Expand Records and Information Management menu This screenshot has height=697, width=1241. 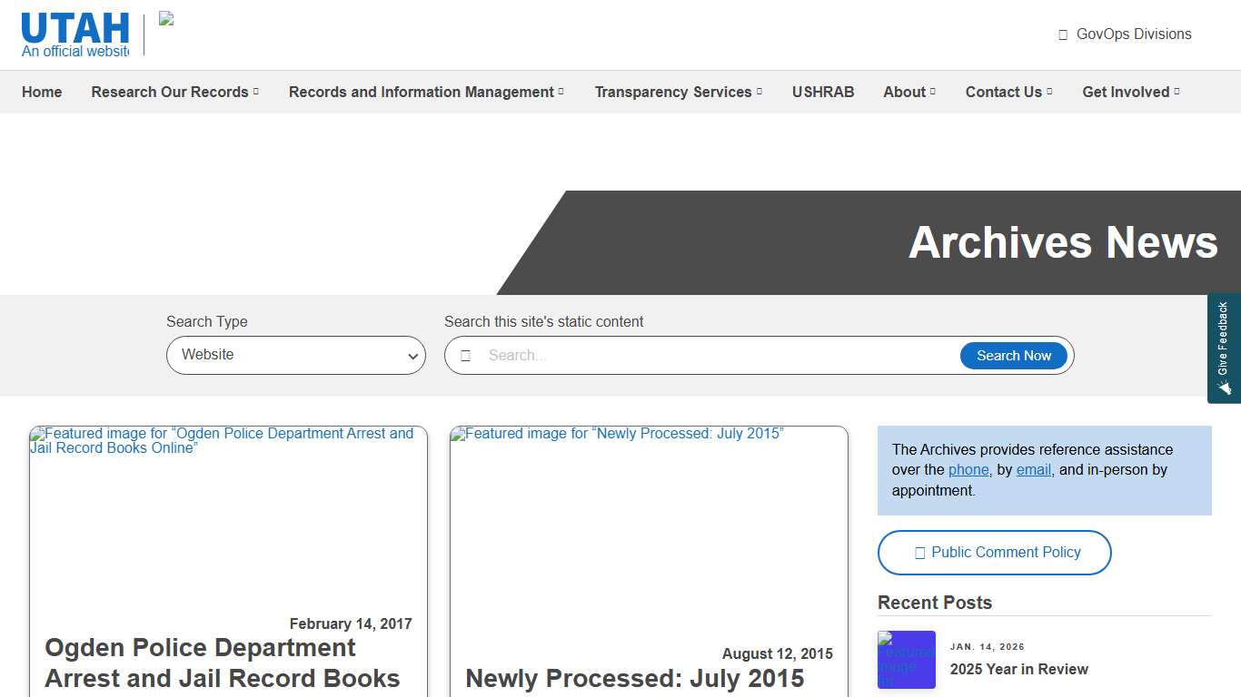[425, 92]
